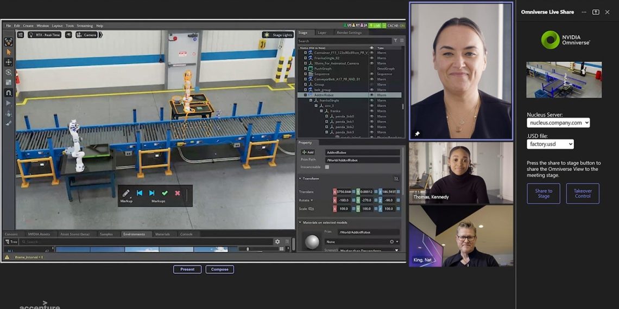Collapse the AddtnlRobot tree item
Screen dimensions: 619x309
click(305, 95)
